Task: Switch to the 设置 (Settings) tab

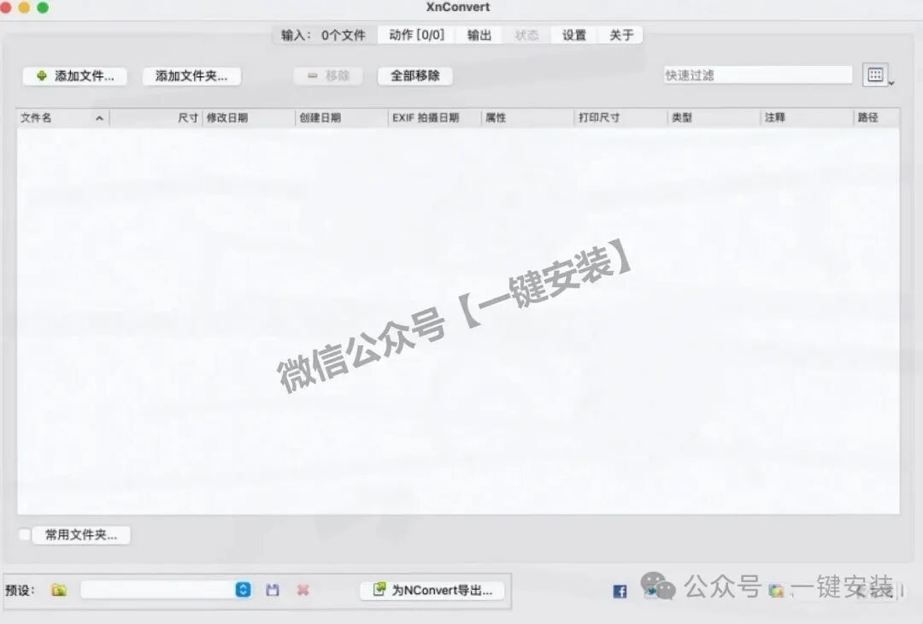Action: [x=574, y=35]
